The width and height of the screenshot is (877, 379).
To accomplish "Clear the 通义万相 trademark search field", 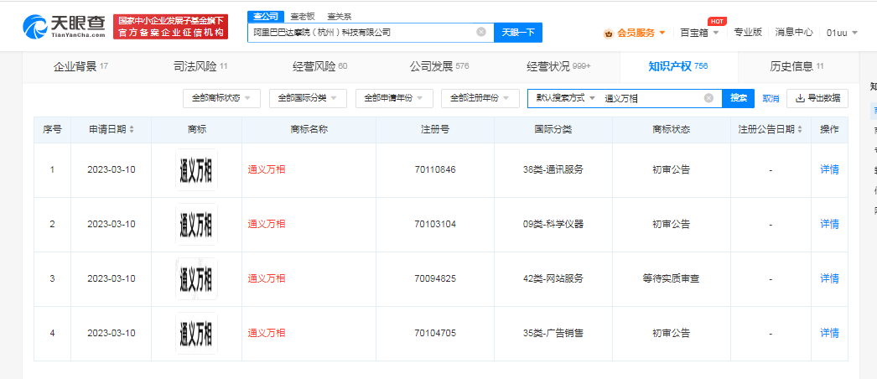I will (708, 98).
